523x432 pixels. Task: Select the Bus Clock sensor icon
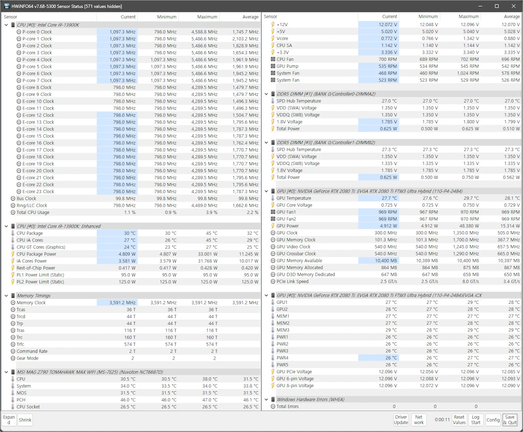click(13, 199)
